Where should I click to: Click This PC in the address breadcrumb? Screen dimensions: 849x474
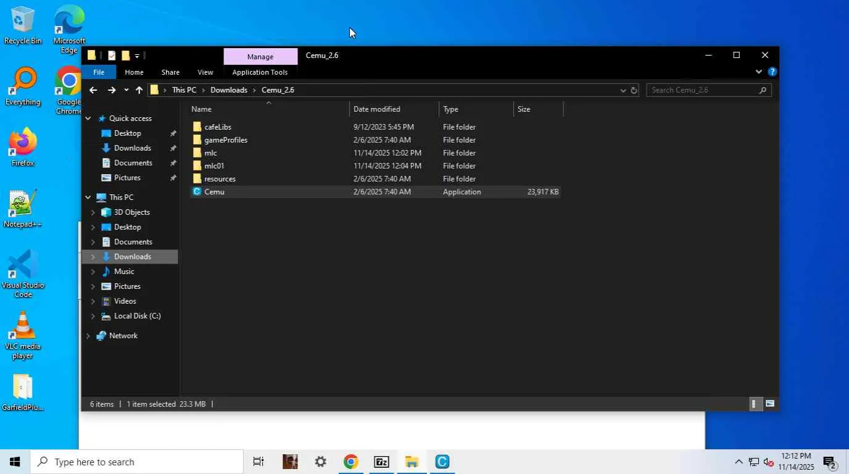point(184,90)
